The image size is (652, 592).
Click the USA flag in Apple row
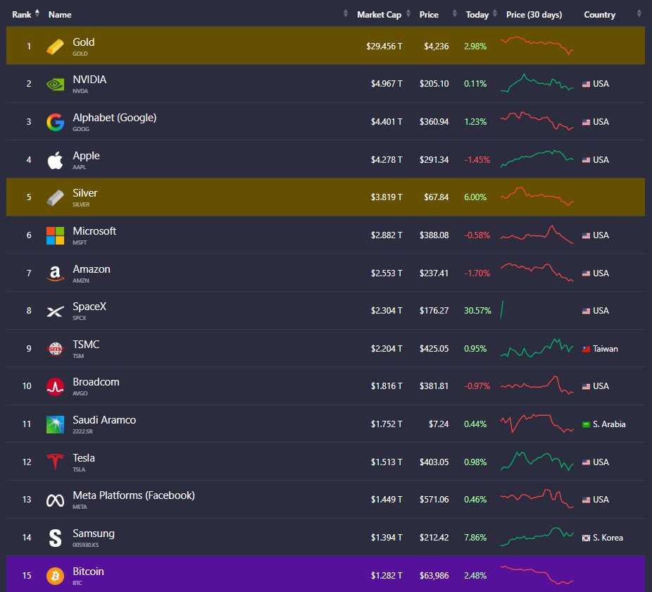(586, 160)
